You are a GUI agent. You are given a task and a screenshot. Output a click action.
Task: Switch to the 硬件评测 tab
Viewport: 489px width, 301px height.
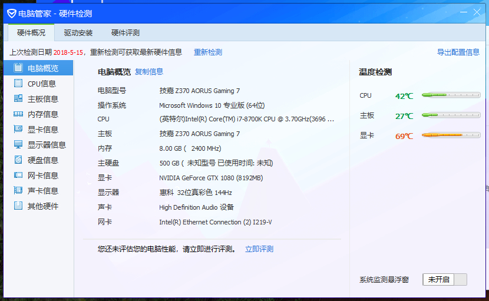tap(125, 33)
